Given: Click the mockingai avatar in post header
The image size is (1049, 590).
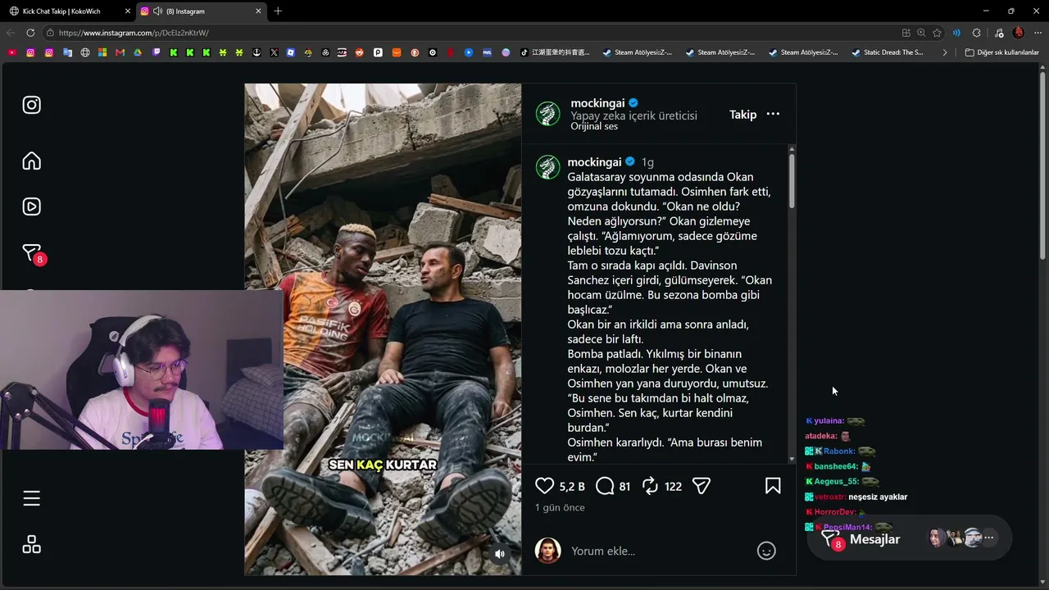Looking at the screenshot, I should click(547, 114).
